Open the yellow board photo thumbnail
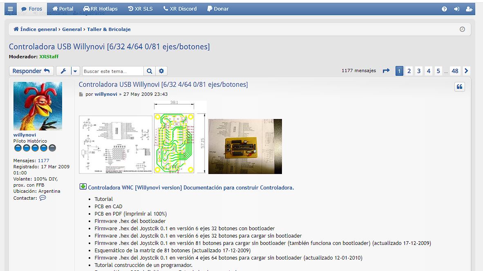This screenshot has width=483, height=271. [245, 146]
